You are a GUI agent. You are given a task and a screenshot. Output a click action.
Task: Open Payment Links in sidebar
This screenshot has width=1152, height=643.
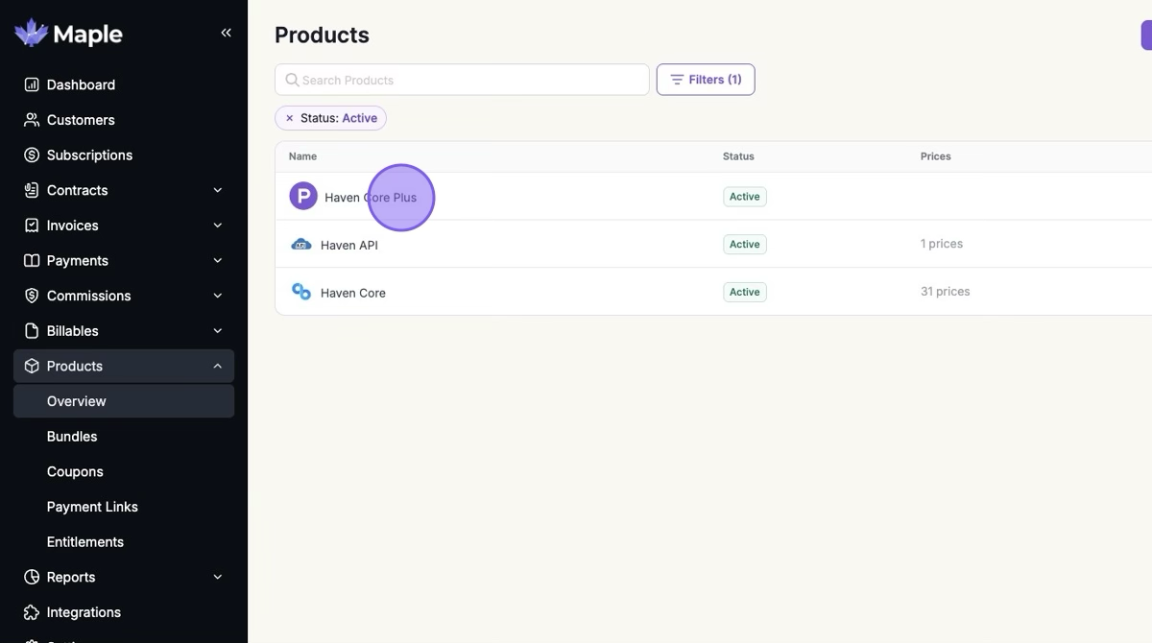(92, 507)
